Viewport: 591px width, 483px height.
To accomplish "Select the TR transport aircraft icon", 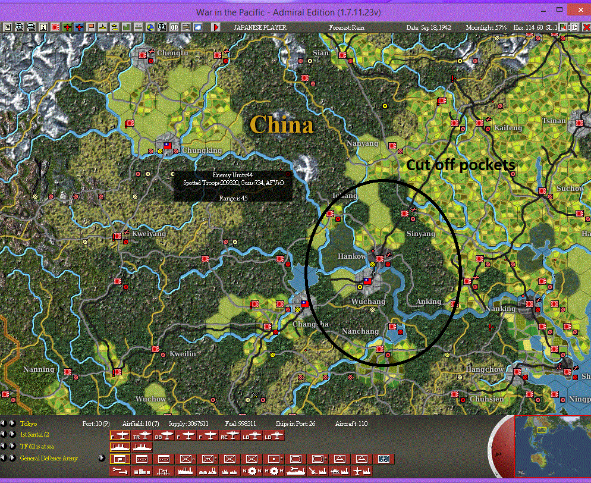I will point(142,435).
